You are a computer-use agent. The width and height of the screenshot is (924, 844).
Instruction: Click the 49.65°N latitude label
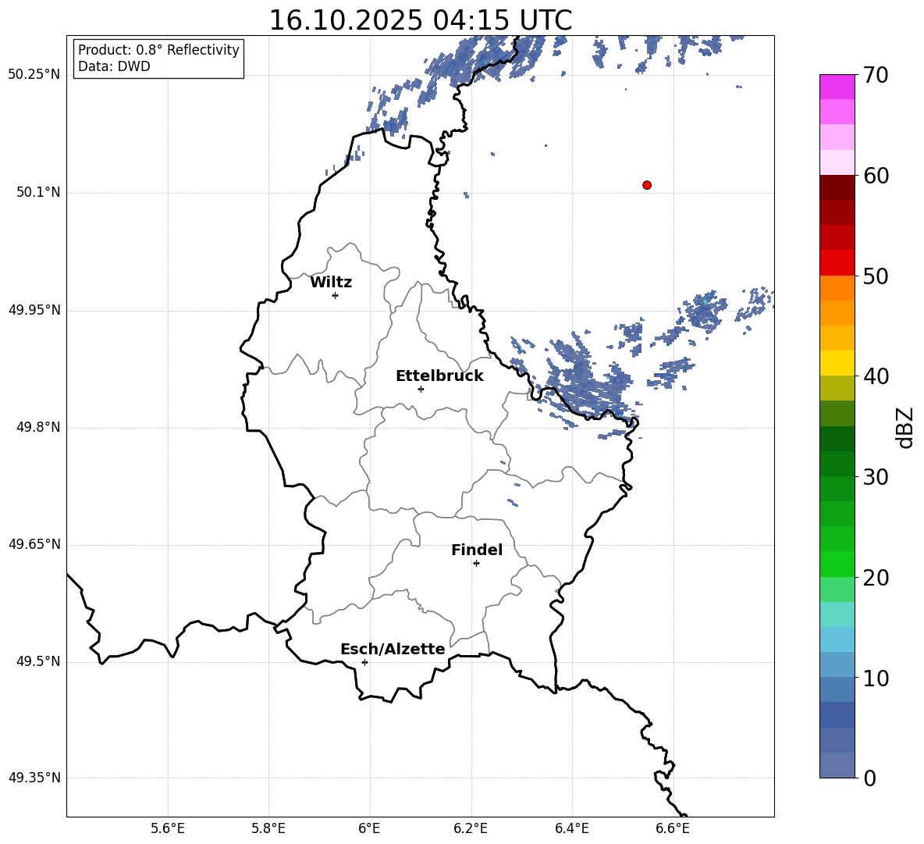pos(34,544)
